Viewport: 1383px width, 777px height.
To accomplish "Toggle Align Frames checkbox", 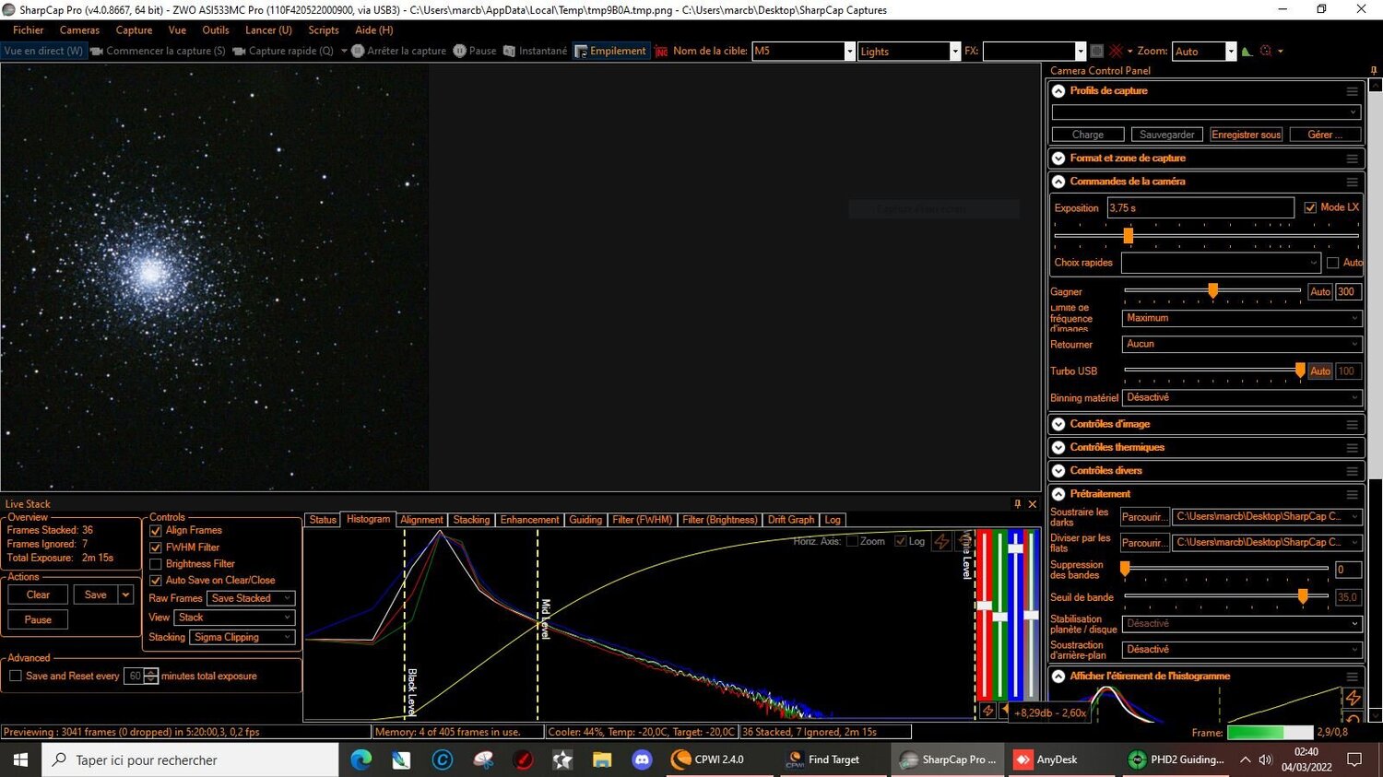I will [x=156, y=531].
